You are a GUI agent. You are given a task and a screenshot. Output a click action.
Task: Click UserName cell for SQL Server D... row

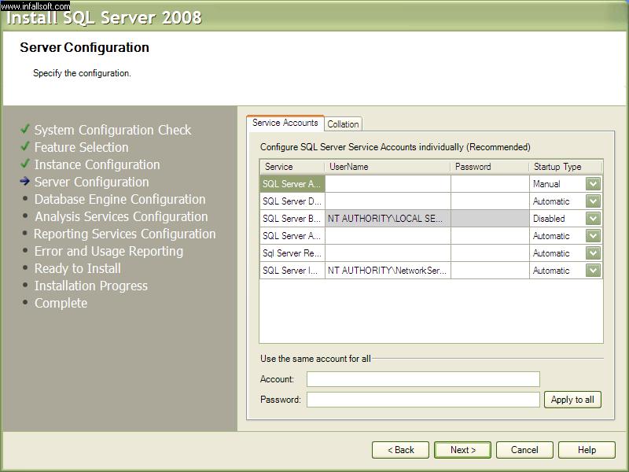click(x=388, y=201)
